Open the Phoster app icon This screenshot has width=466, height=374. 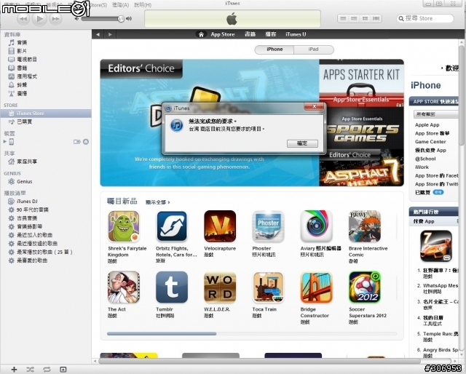point(268,226)
